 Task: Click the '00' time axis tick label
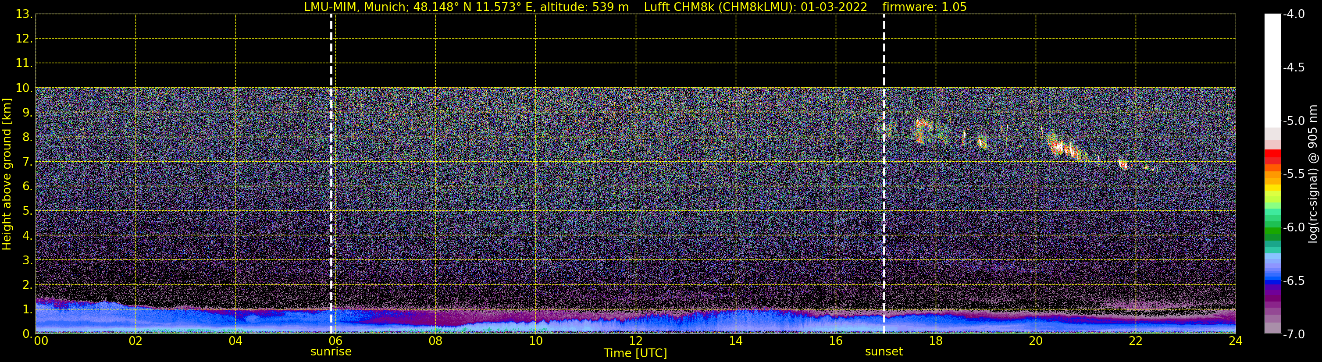point(41,341)
